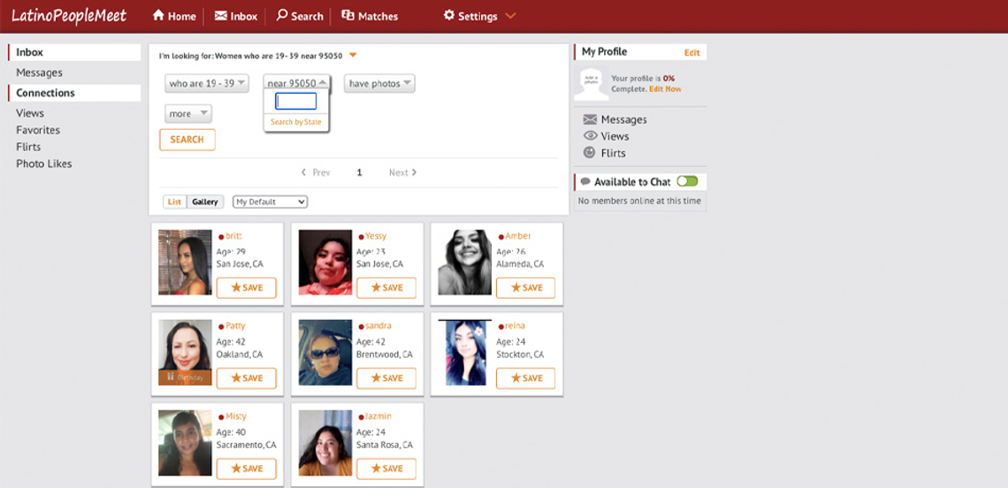
Task: Switch to List view
Action: 174,202
